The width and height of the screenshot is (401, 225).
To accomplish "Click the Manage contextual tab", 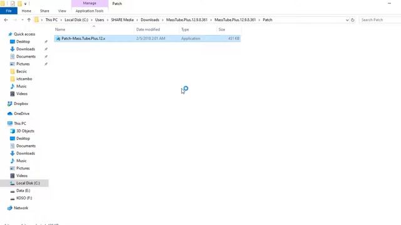I will [x=90, y=3].
